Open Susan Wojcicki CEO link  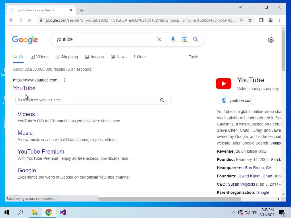click(x=241, y=184)
